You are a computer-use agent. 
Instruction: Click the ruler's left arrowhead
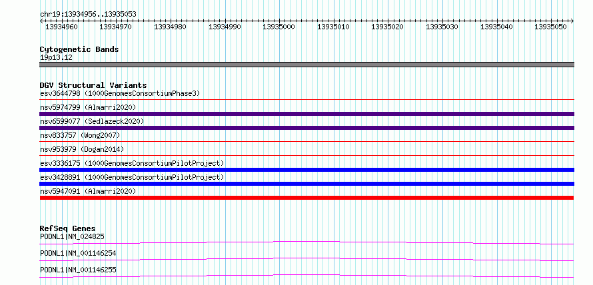41,21
